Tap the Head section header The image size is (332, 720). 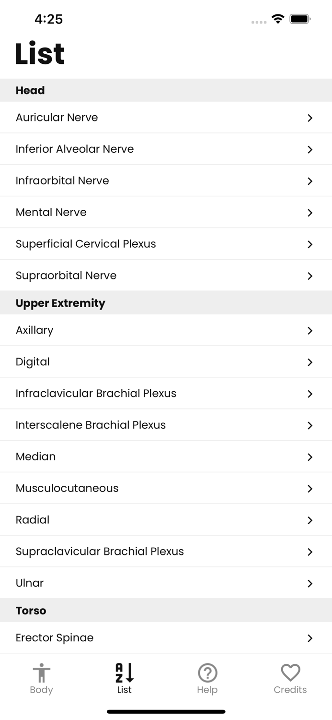[x=30, y=90]
